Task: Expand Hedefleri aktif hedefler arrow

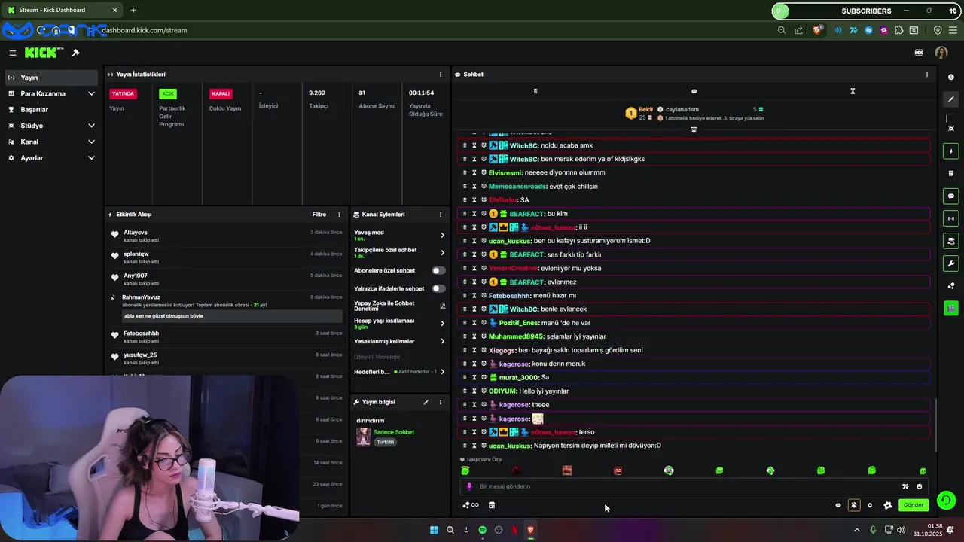Action: [x=442, y=372]
